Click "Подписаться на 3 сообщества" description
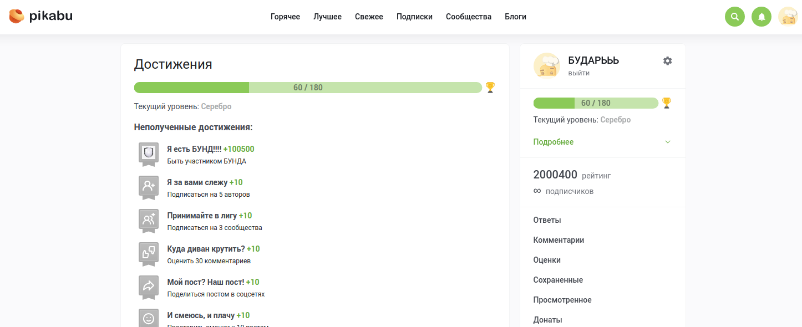 [215, 228]
